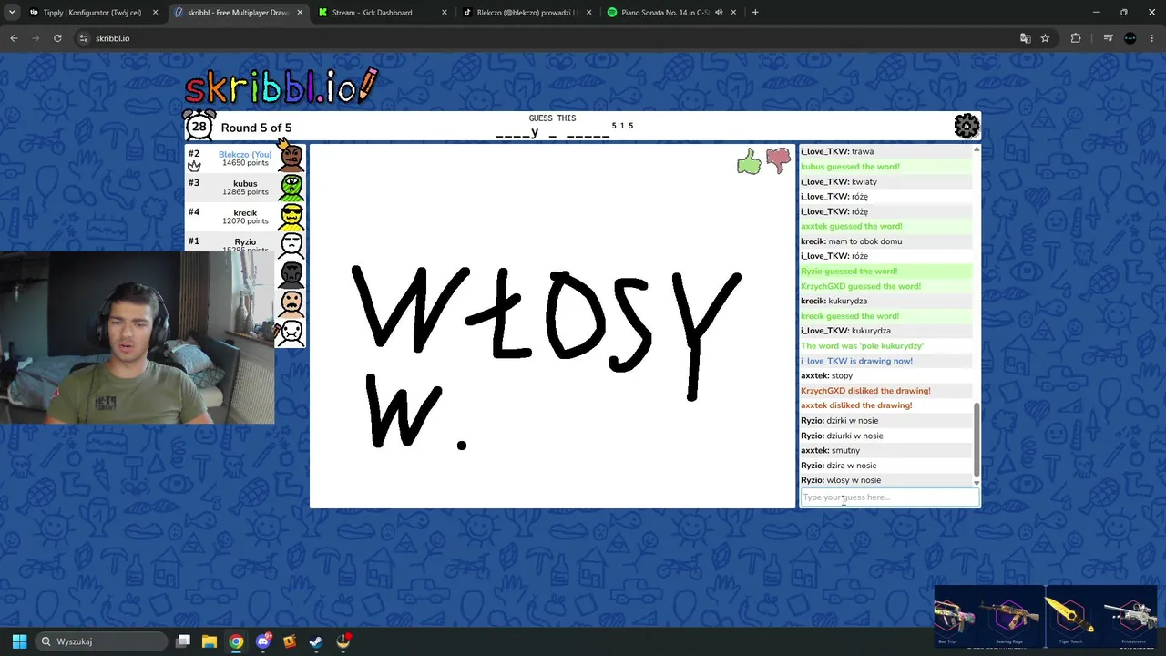Select player kubus in the player list
Viewport: 1166px width, 656px height.
245,188
